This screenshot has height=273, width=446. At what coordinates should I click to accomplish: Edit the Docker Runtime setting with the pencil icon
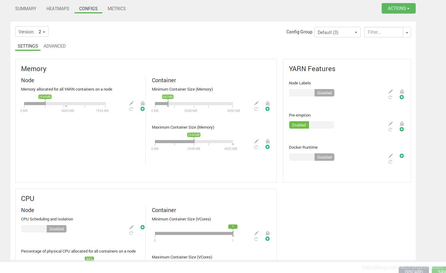click(391, 156)
